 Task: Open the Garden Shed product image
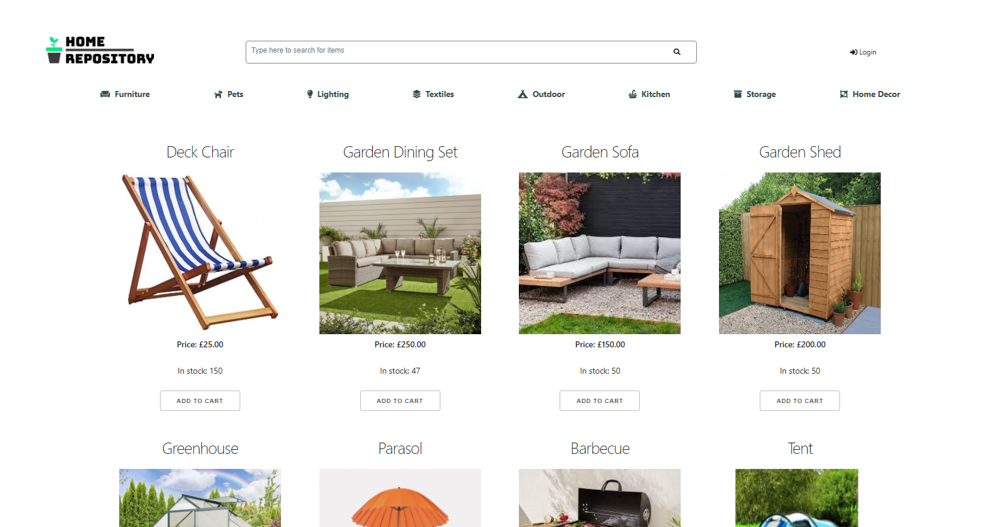(800, 253)
